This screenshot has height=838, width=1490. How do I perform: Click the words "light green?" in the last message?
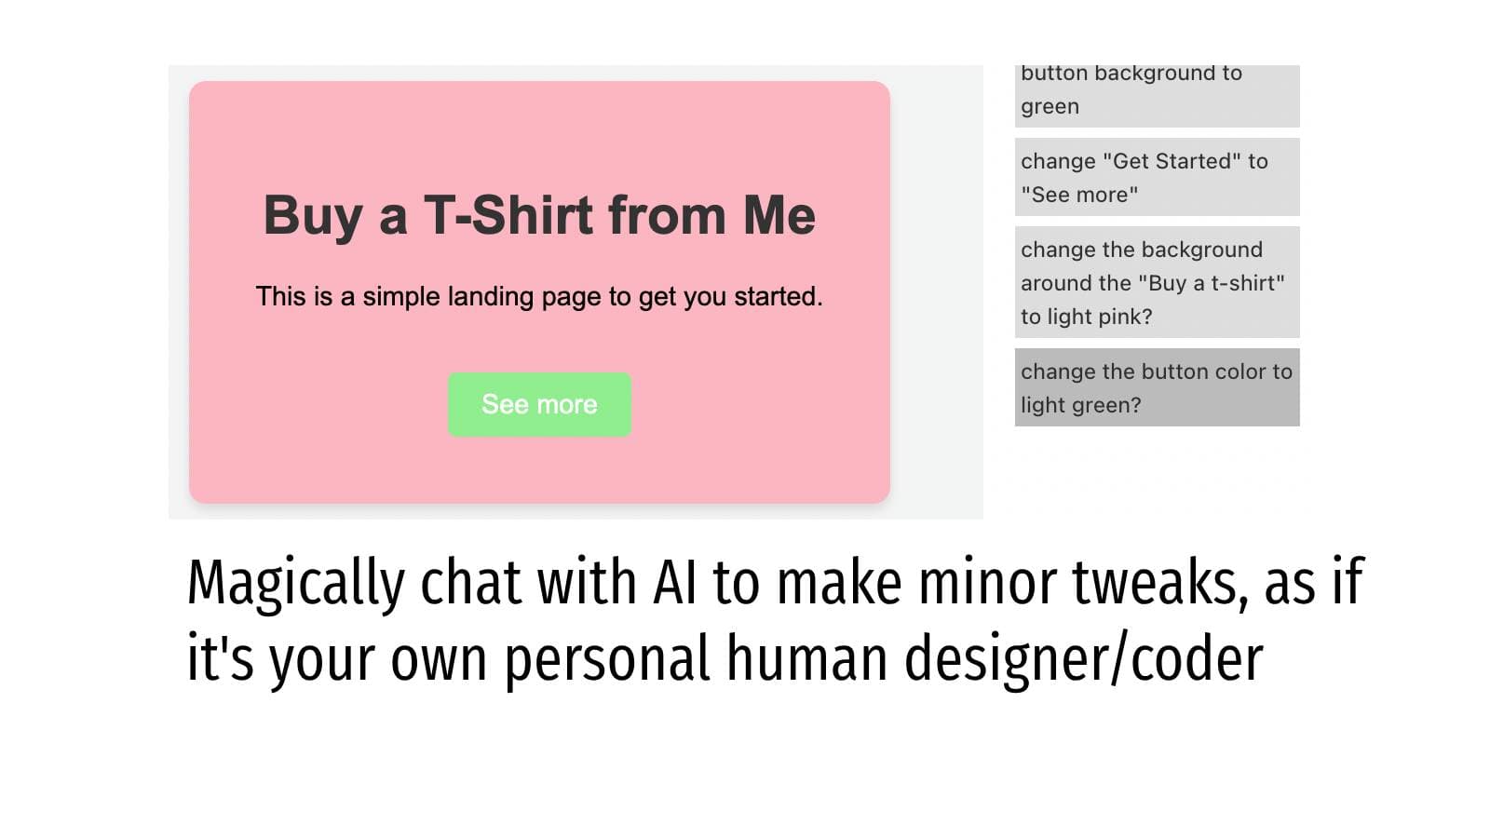tap(1080, 405)
